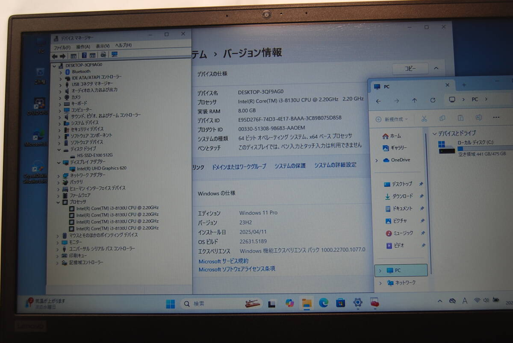This screenshot has width=513, height=343.
Task: Open ビデオ folder in sidebar
Action: click(395, 246)
